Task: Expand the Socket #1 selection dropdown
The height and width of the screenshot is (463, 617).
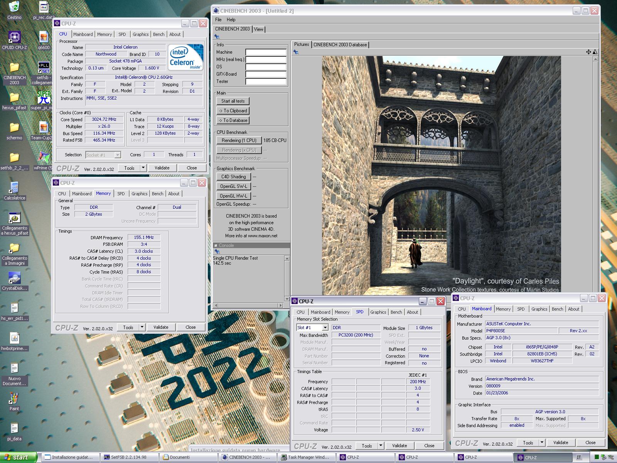Action: [118, 155]
